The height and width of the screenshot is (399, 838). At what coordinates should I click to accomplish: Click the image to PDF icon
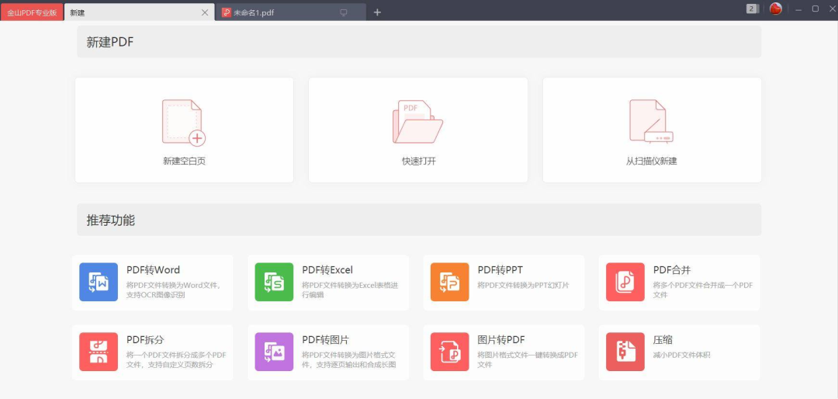pyautogui.click(x=449, y=352)
